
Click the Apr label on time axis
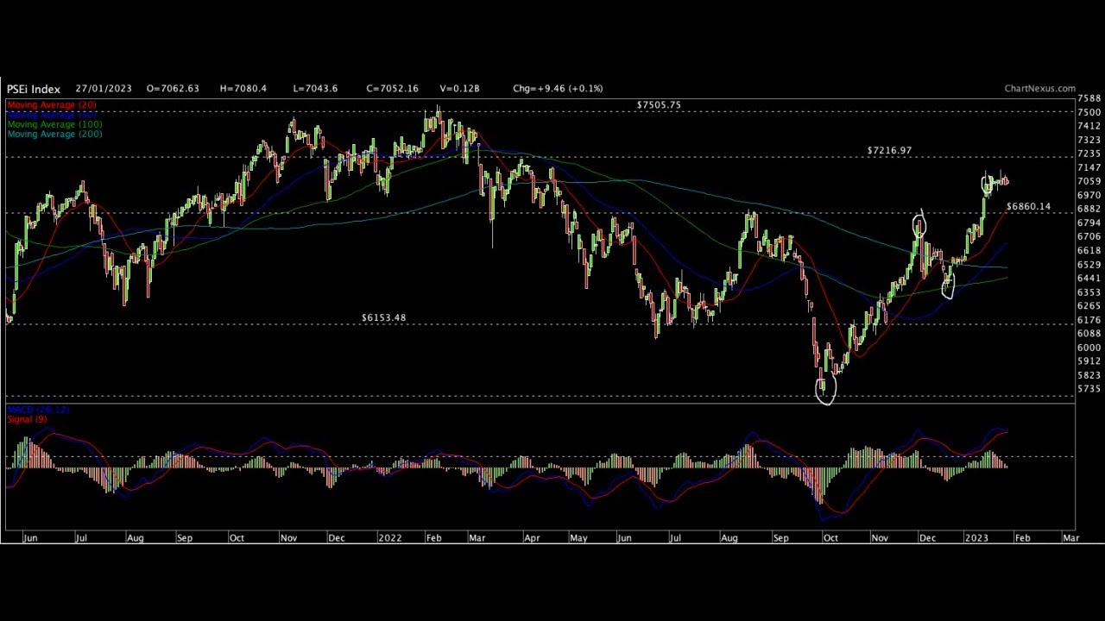coord(532,538)
